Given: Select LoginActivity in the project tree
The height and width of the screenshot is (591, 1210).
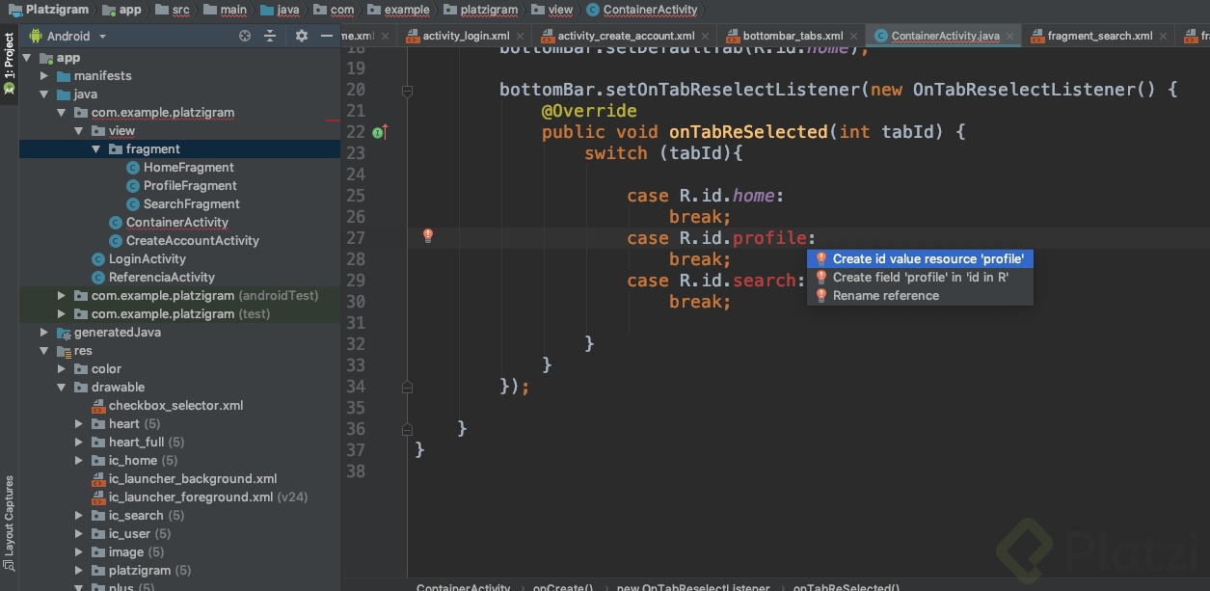Looking at the screenshot, I should pyautogui.click(x=148, y=259).
